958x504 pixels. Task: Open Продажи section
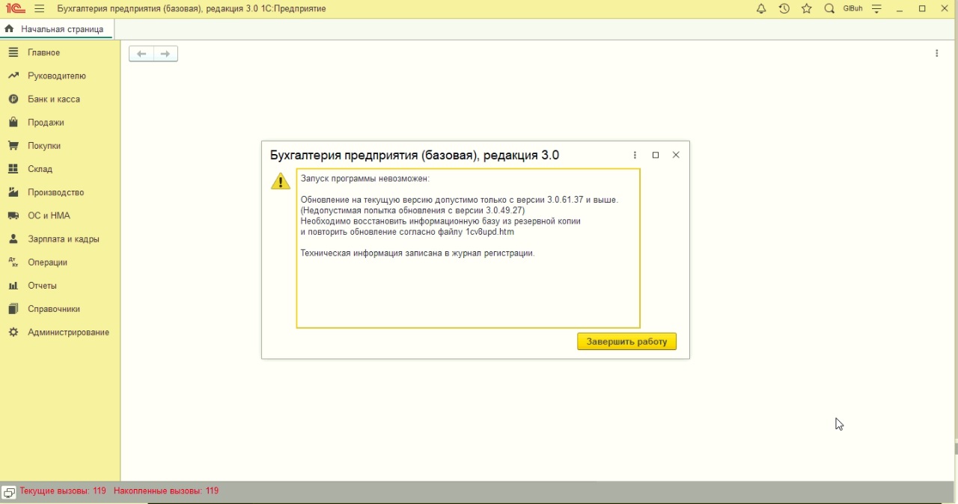point(60,123)
